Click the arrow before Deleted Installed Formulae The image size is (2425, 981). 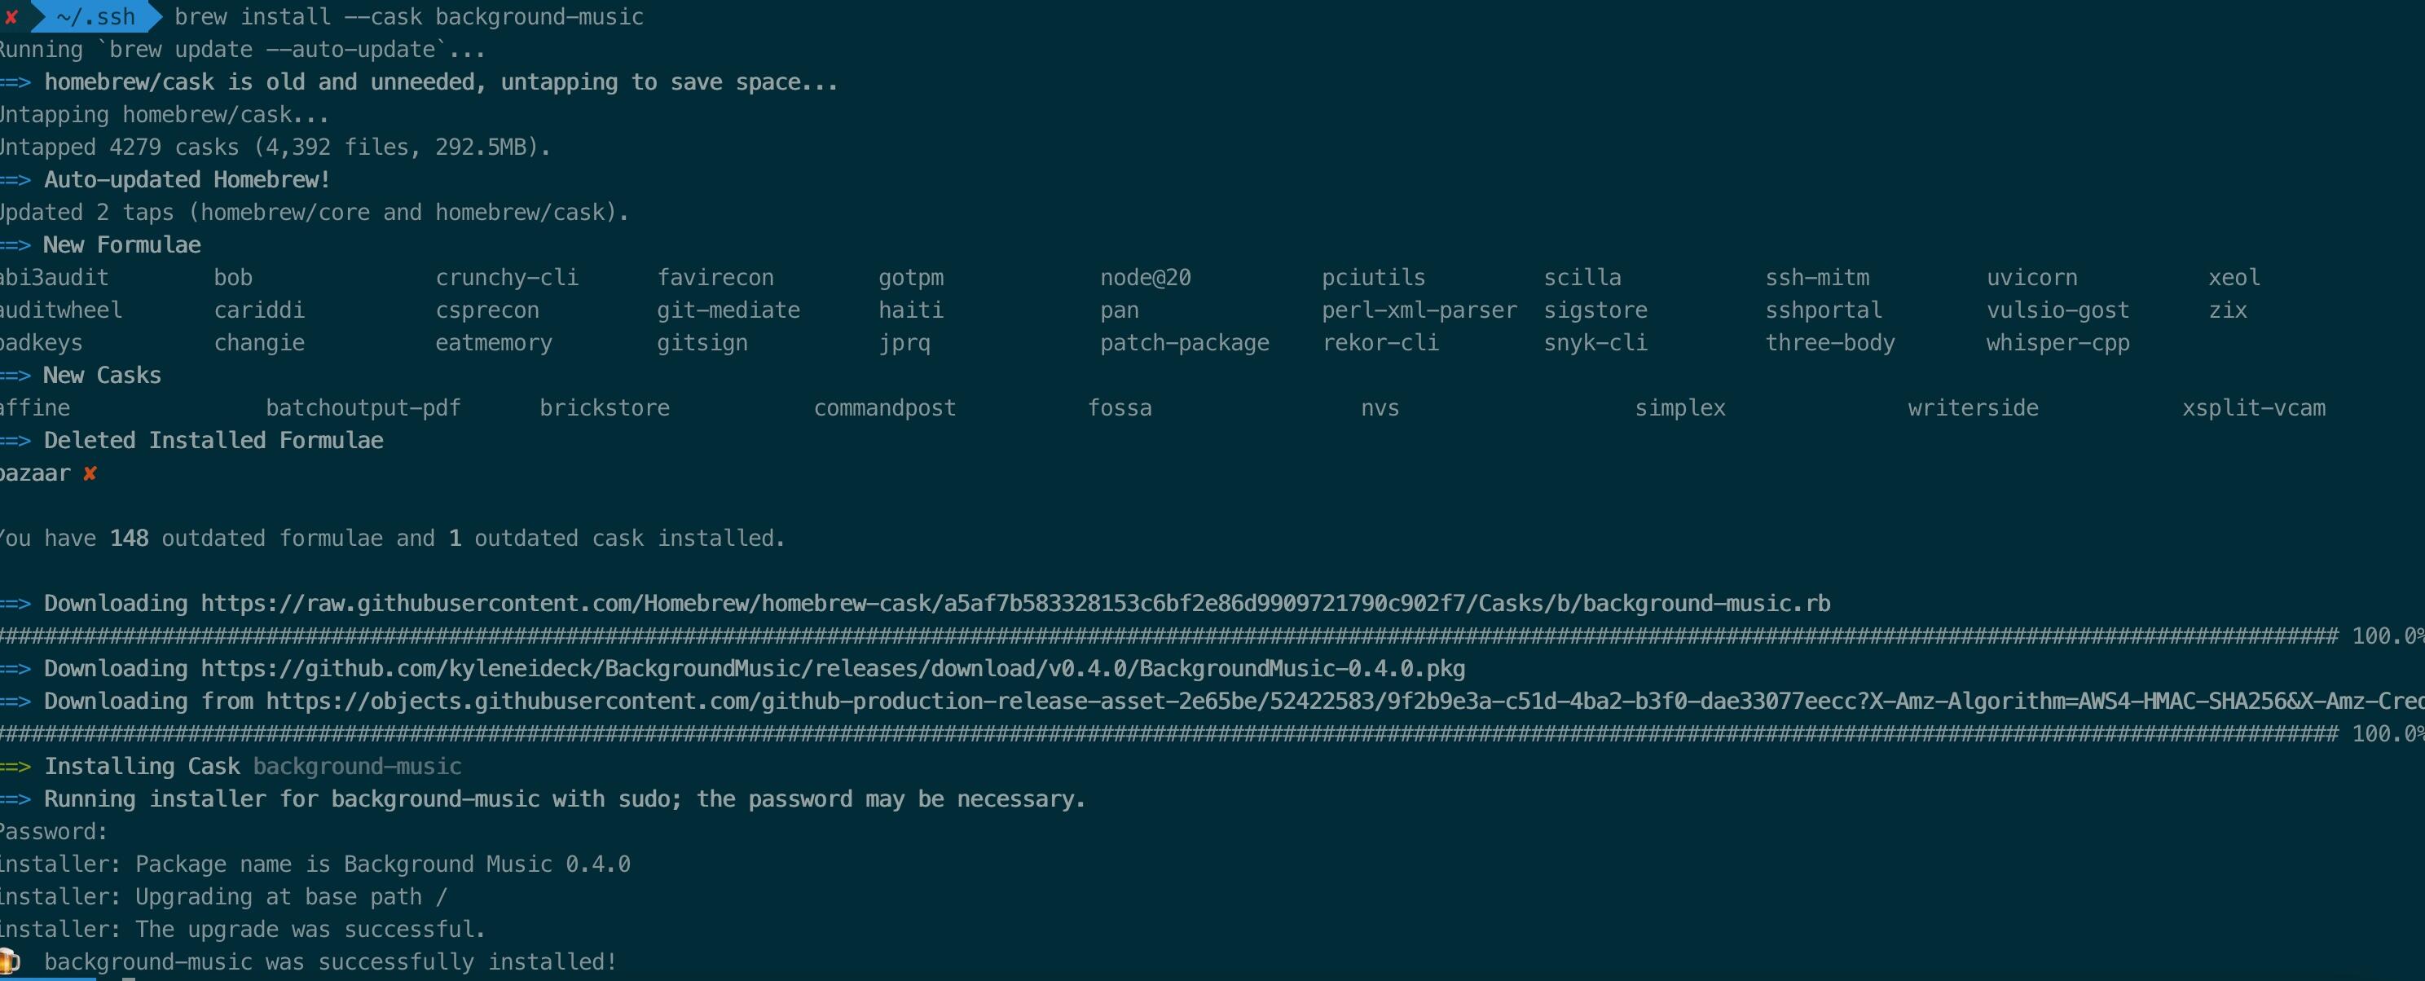tap(16, 442)
